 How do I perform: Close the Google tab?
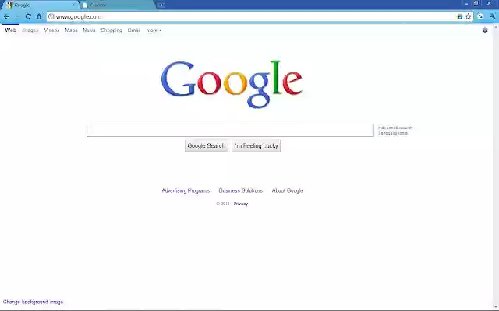tap(74, 5)
